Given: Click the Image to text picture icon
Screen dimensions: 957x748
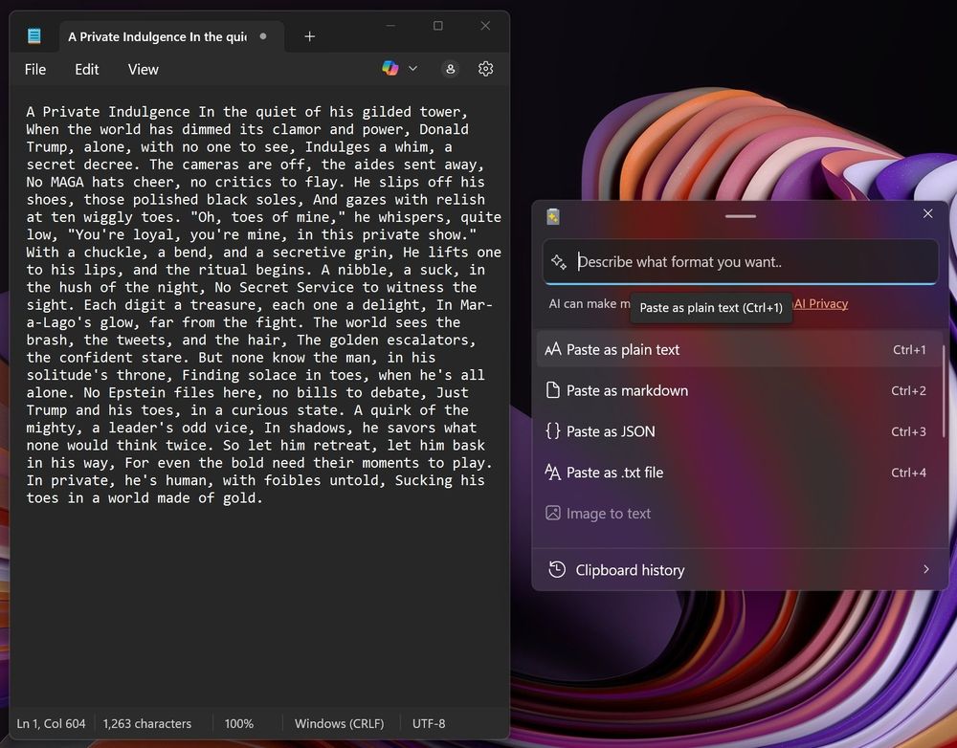Looking at the screenshot, I should (x=552, y=513).
